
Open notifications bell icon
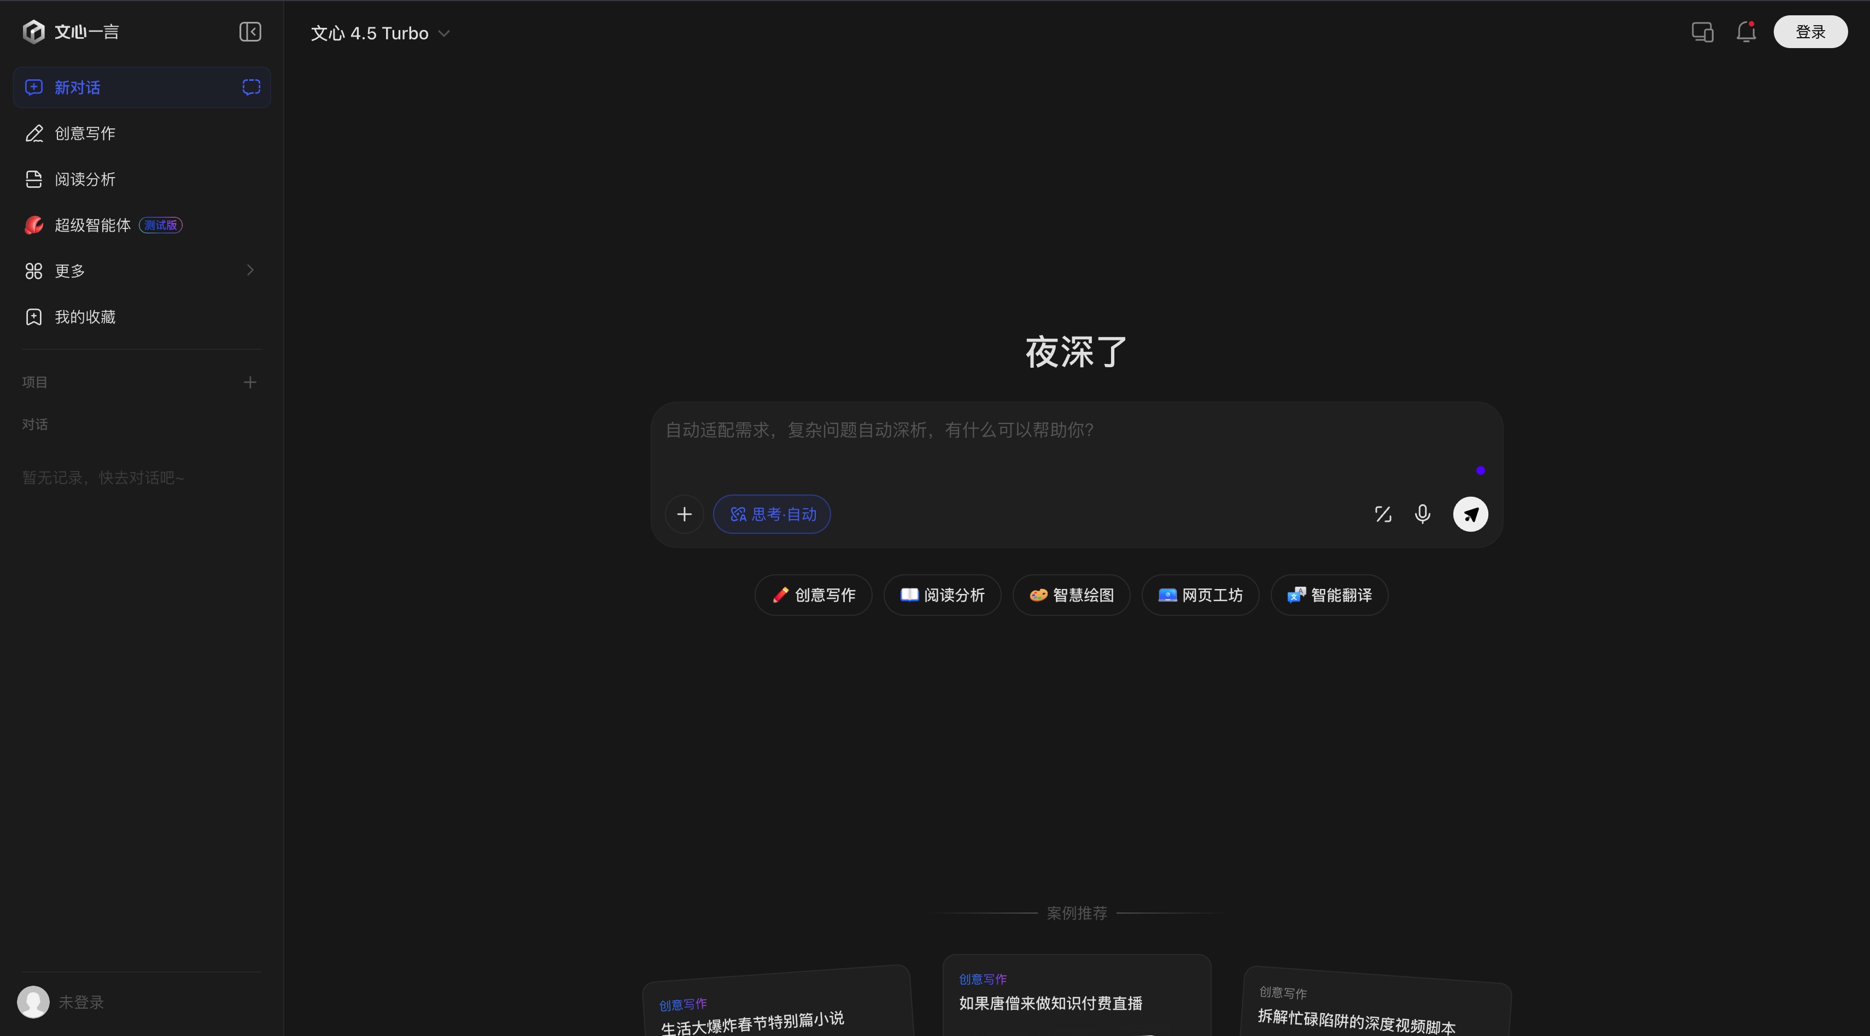[x=1746, y=32]
